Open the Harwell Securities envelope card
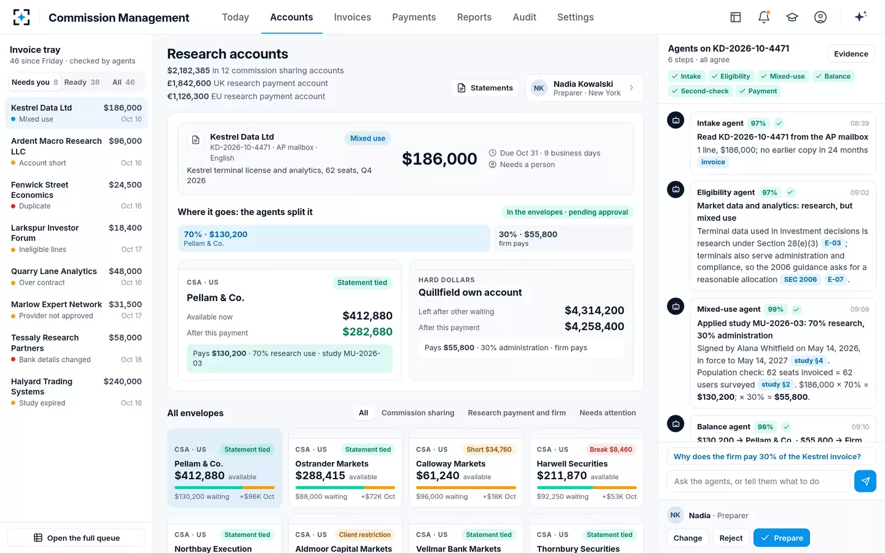This screenshot has height=553, width=885. (586, 468)
